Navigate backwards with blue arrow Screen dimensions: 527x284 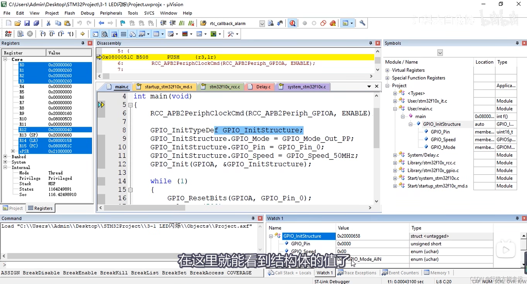click(101, 23)
